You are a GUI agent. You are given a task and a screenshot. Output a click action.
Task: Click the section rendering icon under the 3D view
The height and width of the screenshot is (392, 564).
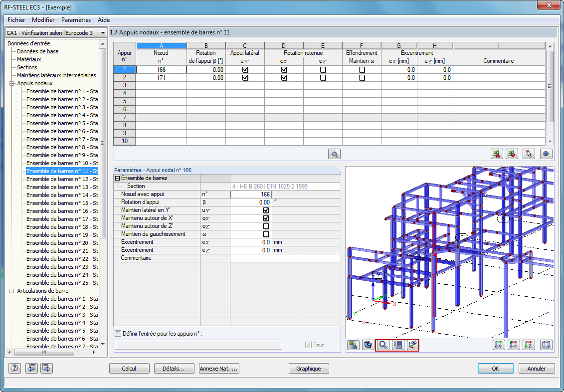[x=368, y=345]
